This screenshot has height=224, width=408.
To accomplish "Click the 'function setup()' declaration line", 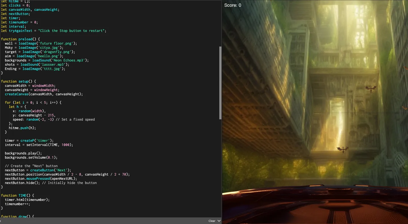I will [x=18, y=81].
